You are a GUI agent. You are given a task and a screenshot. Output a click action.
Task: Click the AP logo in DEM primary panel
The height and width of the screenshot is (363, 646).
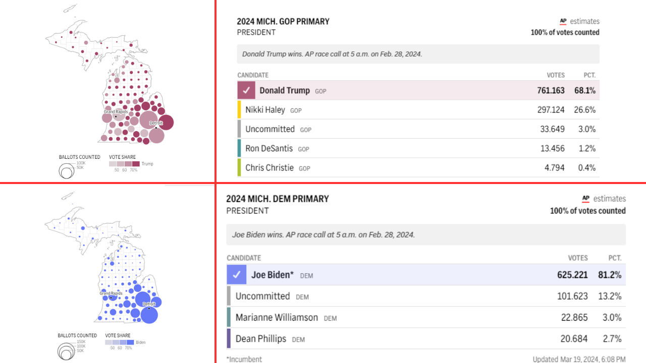point(586,199)
